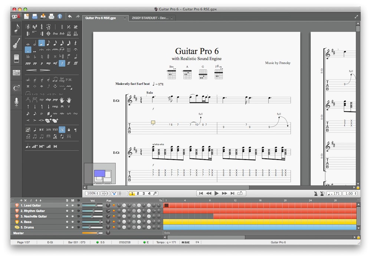The width and height of the screenshot is (371, 259).
Task: Apply the flat accidental
Action: tap(35, 56)
